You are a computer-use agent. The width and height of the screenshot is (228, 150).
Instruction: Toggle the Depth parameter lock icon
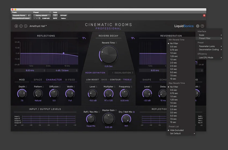click(26, 87)
